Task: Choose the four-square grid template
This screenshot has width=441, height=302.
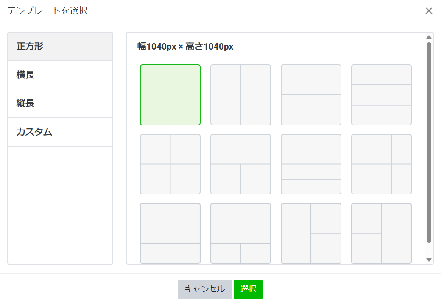Action: (x=170, y=164)
